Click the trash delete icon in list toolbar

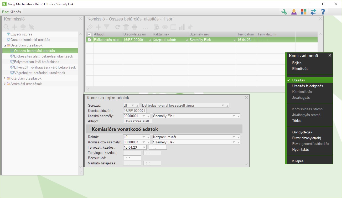coord(126,27)
